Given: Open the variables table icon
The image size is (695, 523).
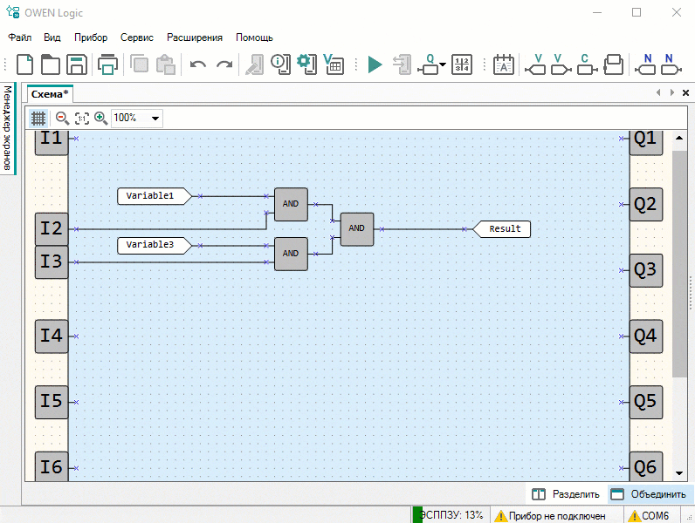Looking at the screenshot, I should click(x=334, y=65).
